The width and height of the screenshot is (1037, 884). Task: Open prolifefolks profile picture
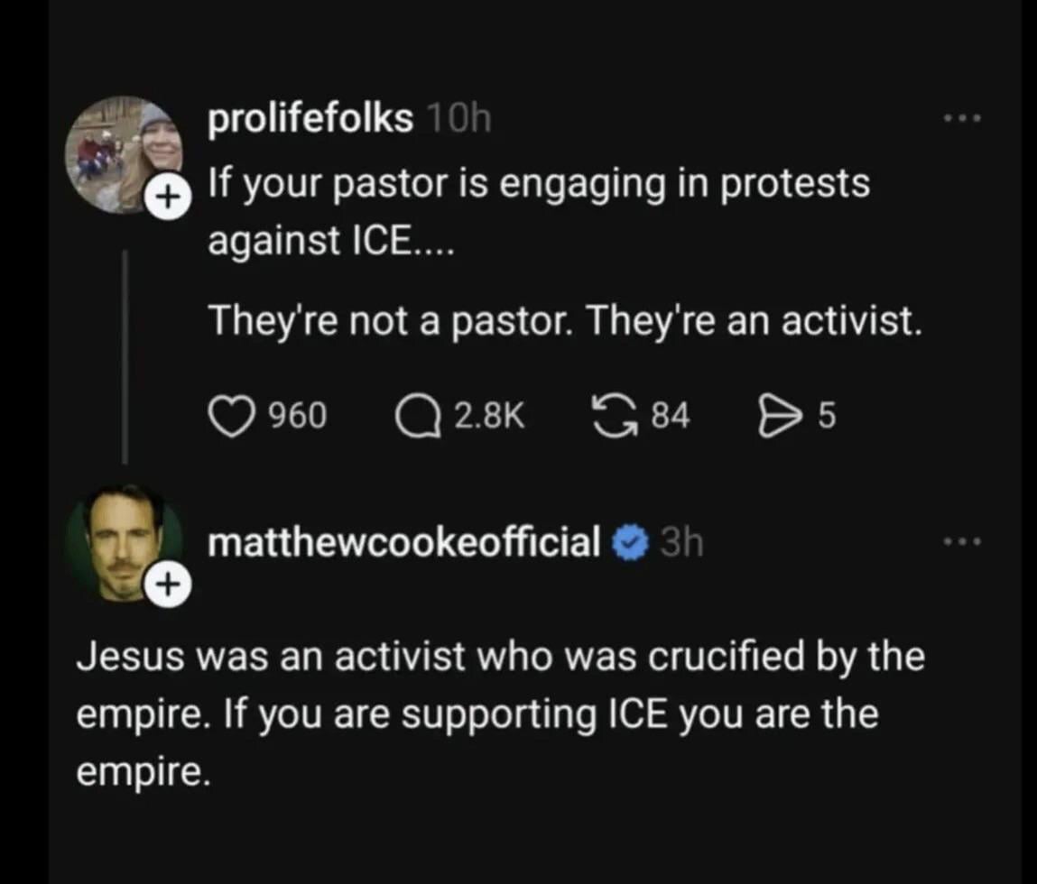pyautogui.click(x=121, y=152)
